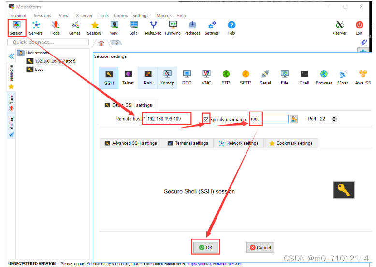This screenshot has height=267, width=376.
Task: Select the Mosh session type
Action: coord(343,78)
